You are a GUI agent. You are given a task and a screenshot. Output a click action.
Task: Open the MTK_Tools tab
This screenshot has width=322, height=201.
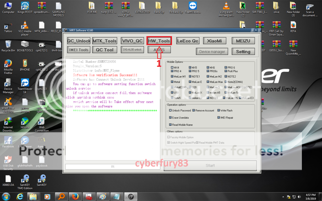105,41
